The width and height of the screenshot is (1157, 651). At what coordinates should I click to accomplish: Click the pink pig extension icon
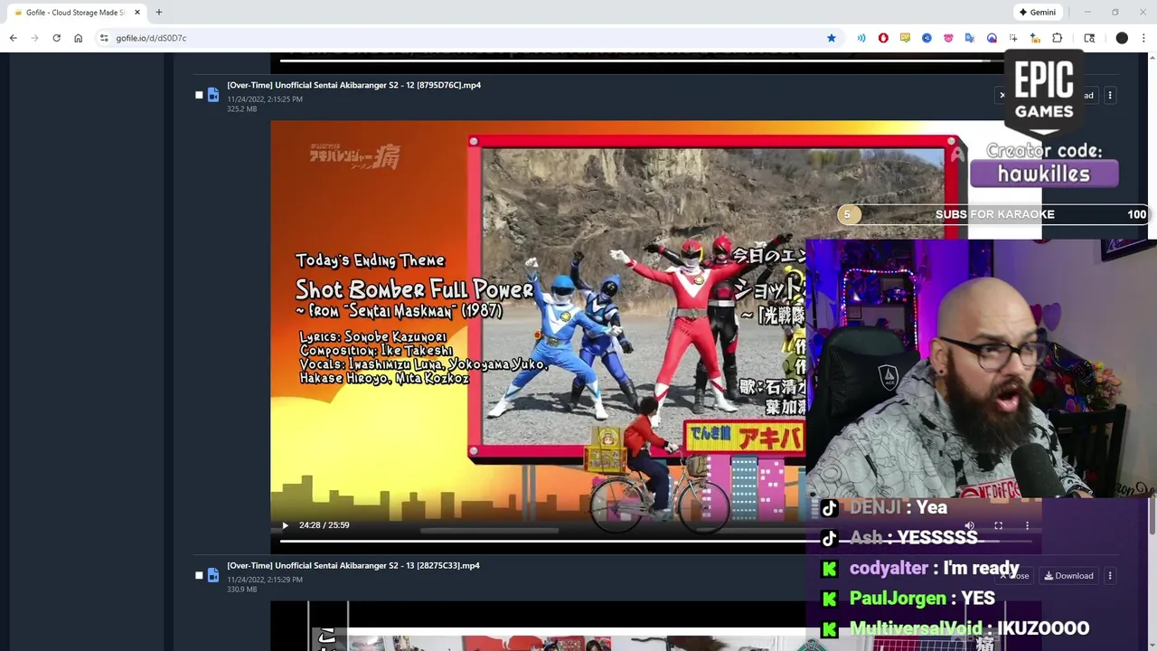(x=948, y=38)
